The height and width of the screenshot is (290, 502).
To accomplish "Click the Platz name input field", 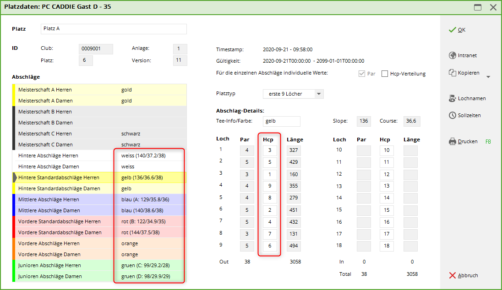I will point(114,29).
